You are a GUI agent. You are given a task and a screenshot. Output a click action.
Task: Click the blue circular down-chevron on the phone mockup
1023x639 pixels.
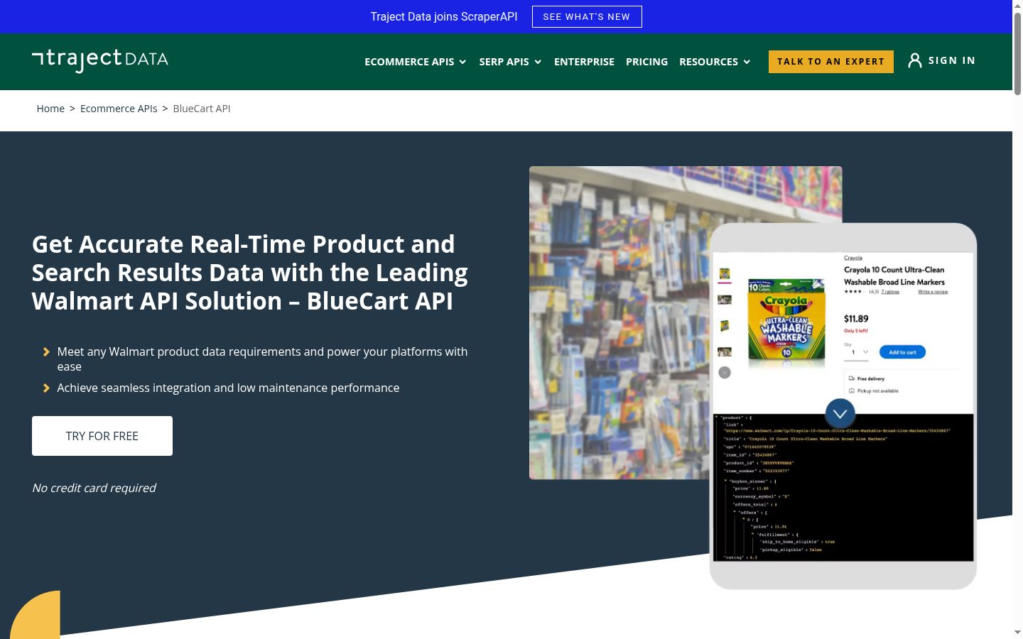pos(840,413)
